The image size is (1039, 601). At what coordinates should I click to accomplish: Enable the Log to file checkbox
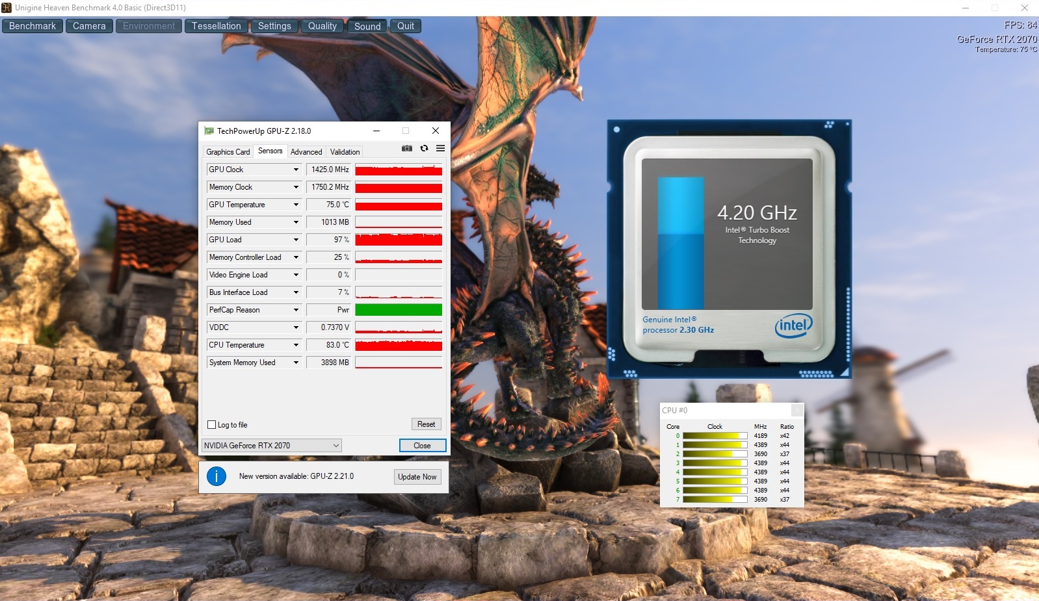point(211,425)
